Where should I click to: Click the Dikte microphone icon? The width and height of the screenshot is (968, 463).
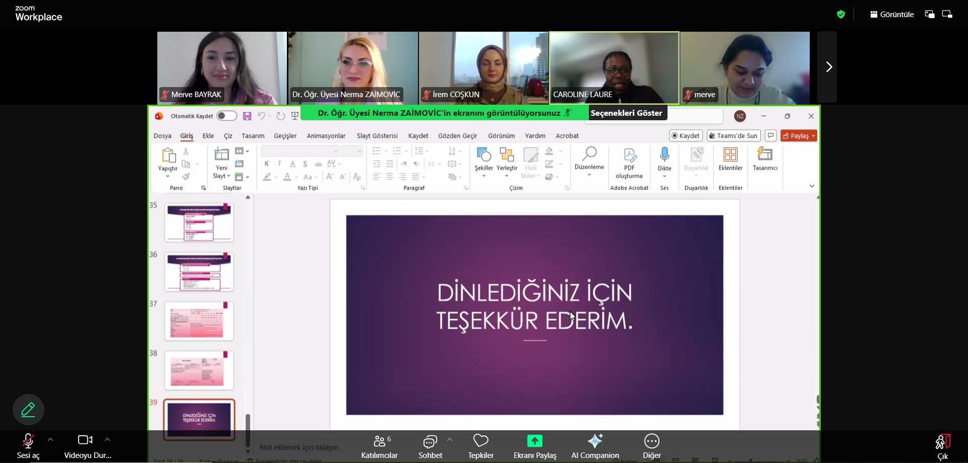664,155
